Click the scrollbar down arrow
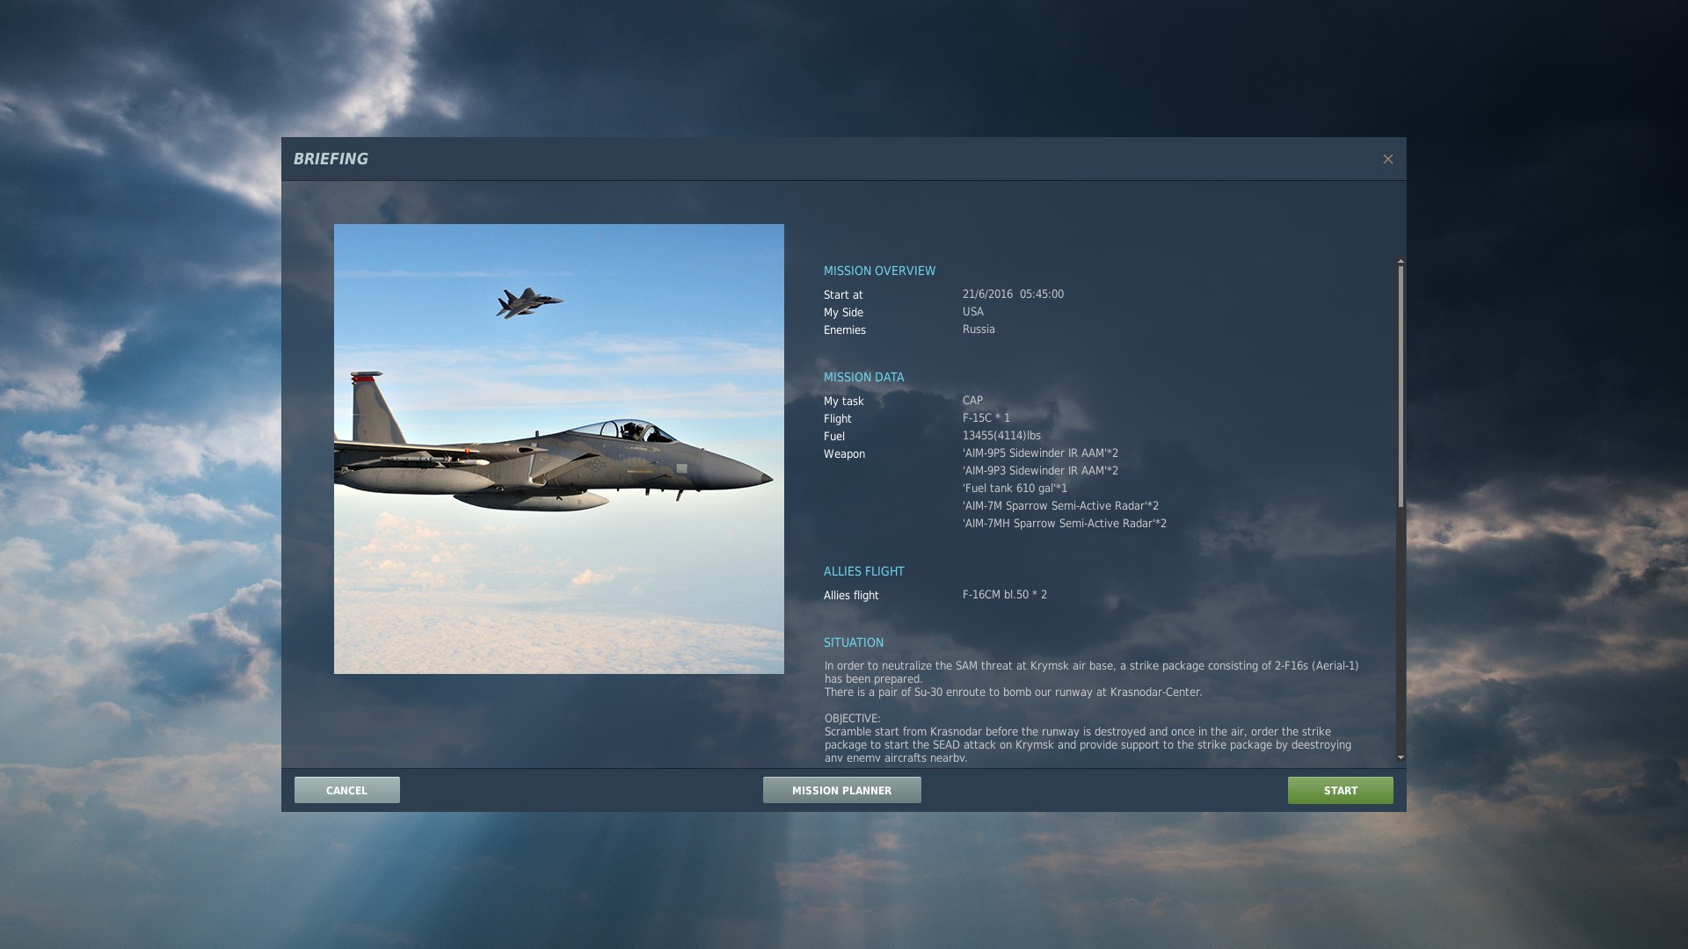The width and height of the screenshot is (1688, 949). (x=1401, y=757)
